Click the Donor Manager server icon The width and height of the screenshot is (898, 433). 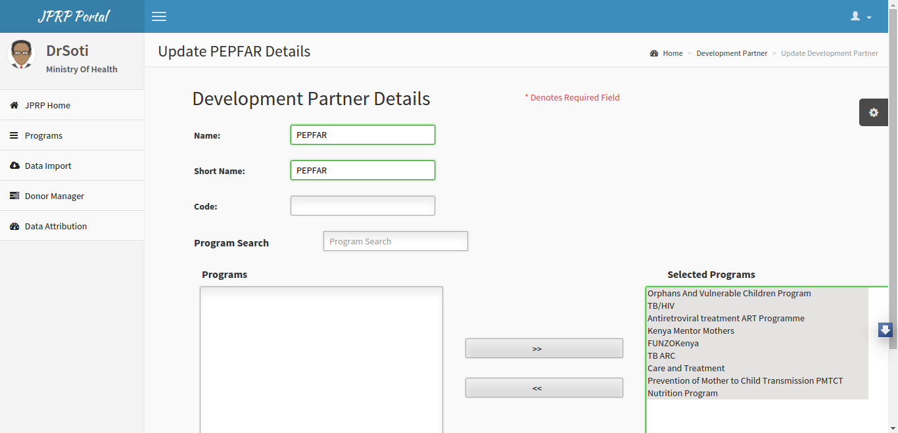tap(14, 196)
